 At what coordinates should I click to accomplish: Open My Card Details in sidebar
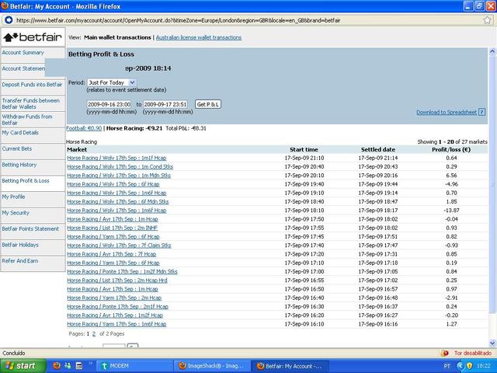click(20, 133)
